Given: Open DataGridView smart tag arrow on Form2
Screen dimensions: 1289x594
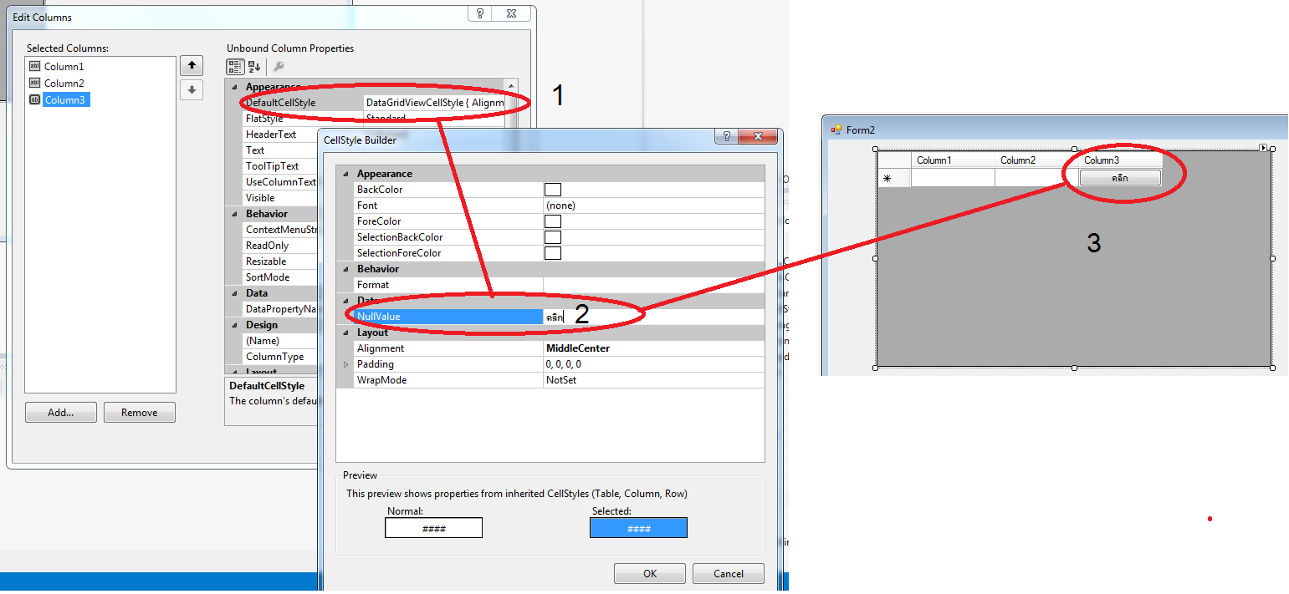Looking at the screenshot, I should (x=1263, y=148).
